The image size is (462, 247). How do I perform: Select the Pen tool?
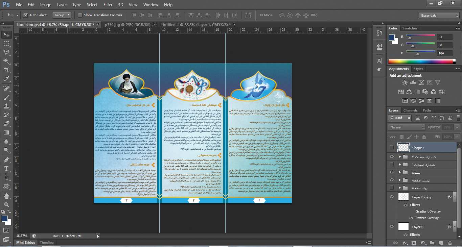6,159
